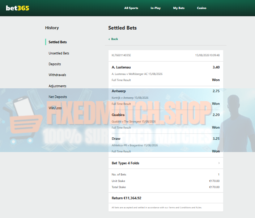Viewport: 255px width, 218px height.
Task: Click Bet Type: 4 Folds row
Action: 166,163
